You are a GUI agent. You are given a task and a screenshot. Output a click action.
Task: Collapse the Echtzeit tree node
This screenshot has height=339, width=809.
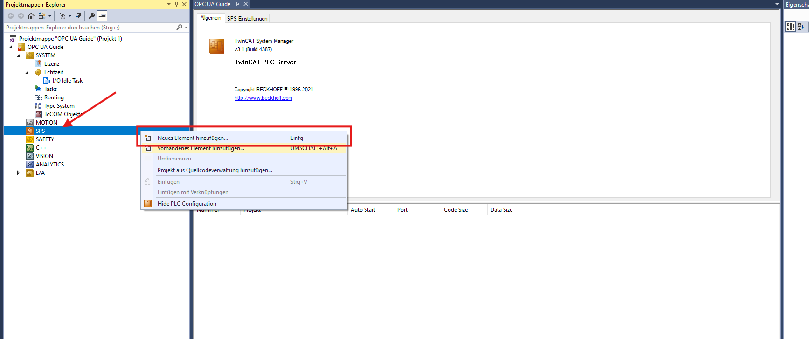coord(27,72)
